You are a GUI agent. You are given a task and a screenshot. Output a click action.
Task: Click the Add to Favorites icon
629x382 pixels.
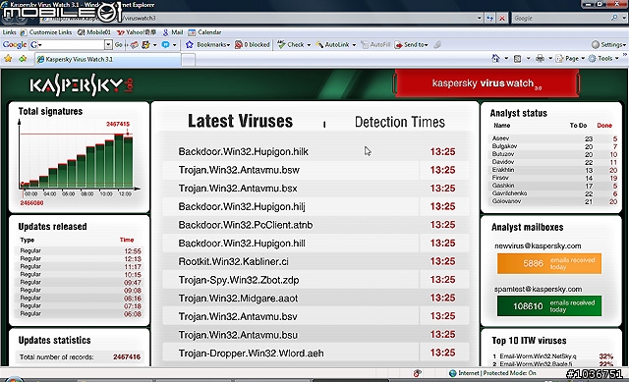(x=23, y=59)
